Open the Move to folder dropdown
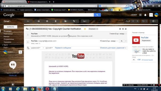The height and width of the screenshot is (91, 161). click(66, 21)
